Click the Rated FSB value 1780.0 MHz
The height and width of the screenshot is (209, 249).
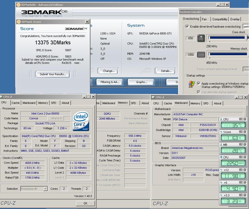tap(32, 178)
